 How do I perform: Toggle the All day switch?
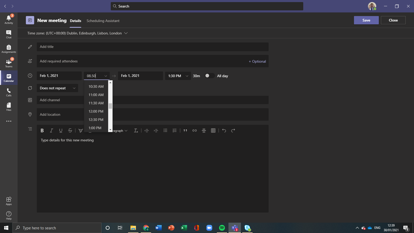pyautogui.click(x=210, y=76)
